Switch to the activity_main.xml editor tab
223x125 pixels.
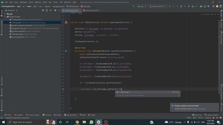coord(92,10)
